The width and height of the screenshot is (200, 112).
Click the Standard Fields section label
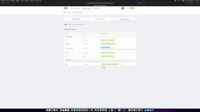coord(69,37)
